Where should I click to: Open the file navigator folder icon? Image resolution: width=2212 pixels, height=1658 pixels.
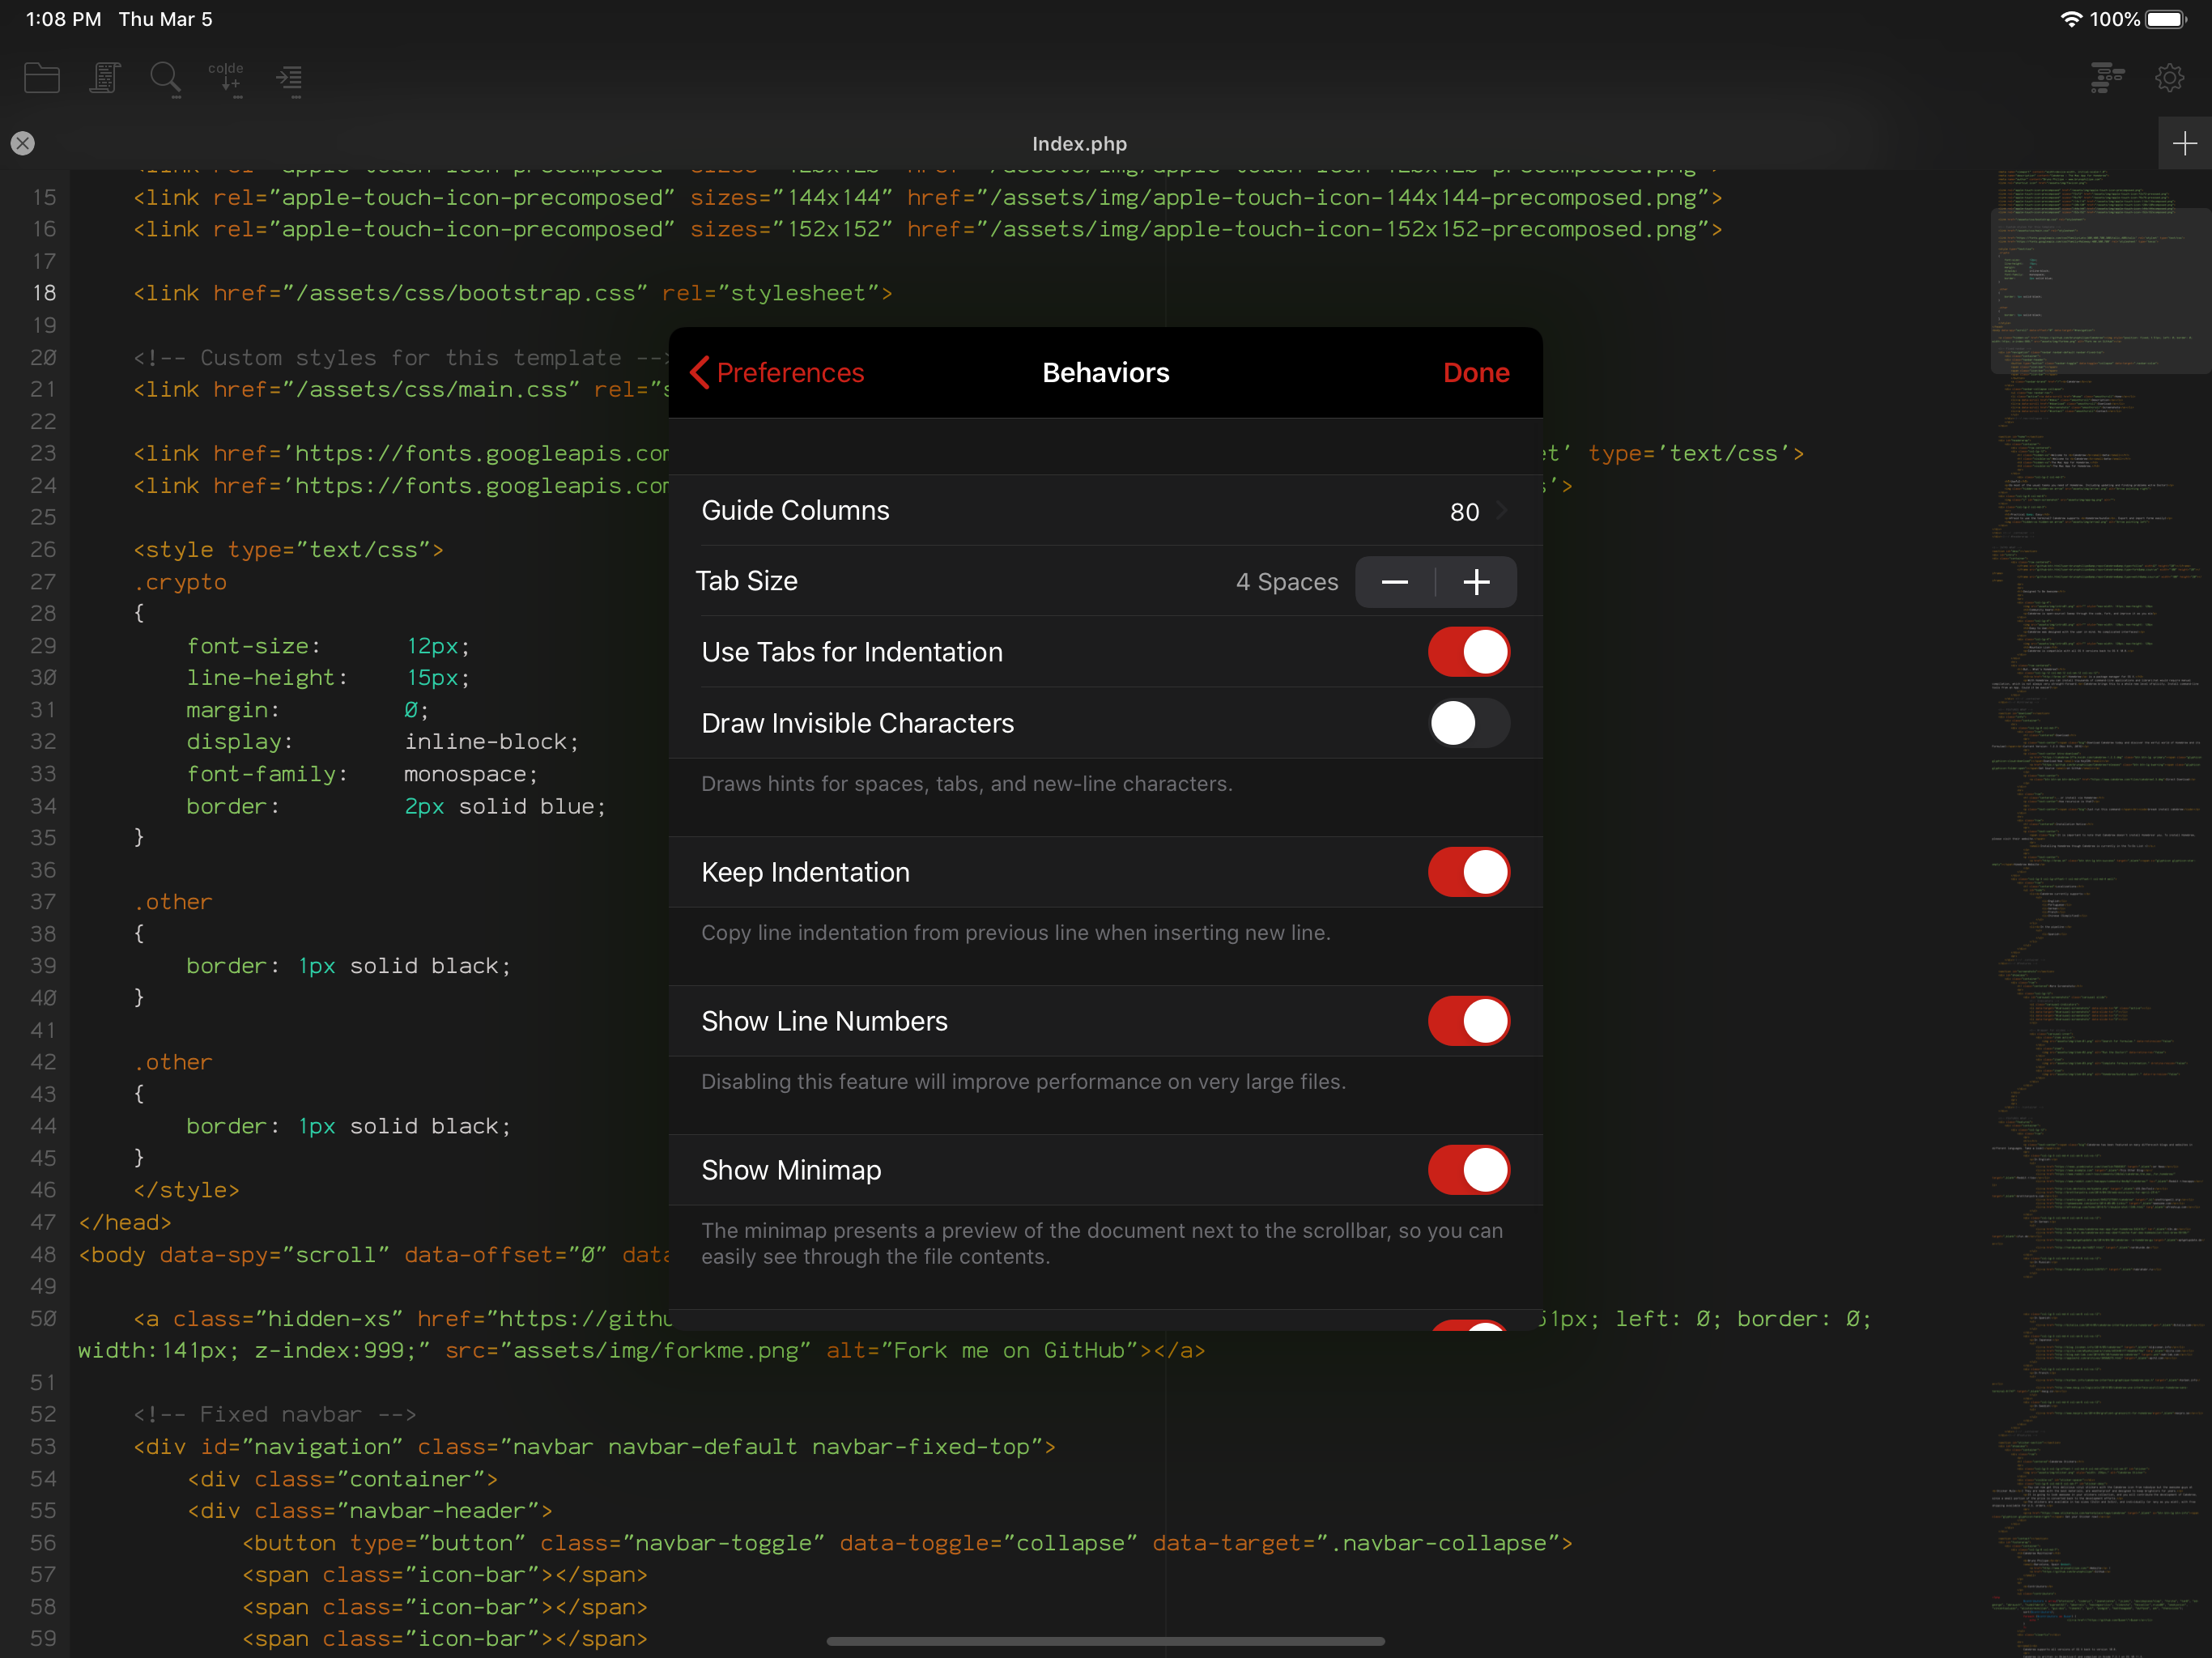(41, 78)
